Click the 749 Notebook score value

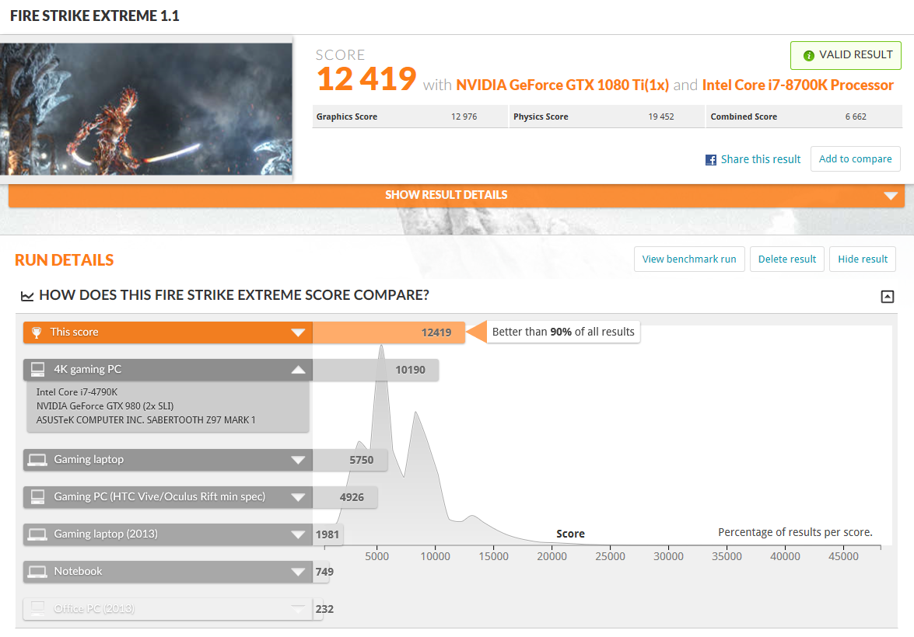coord(324,572)
